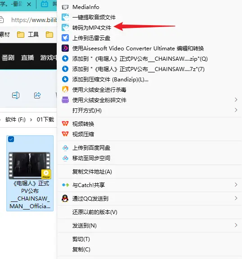
Task: Click the Bilibili tab favicon
Action: point(45,4)
